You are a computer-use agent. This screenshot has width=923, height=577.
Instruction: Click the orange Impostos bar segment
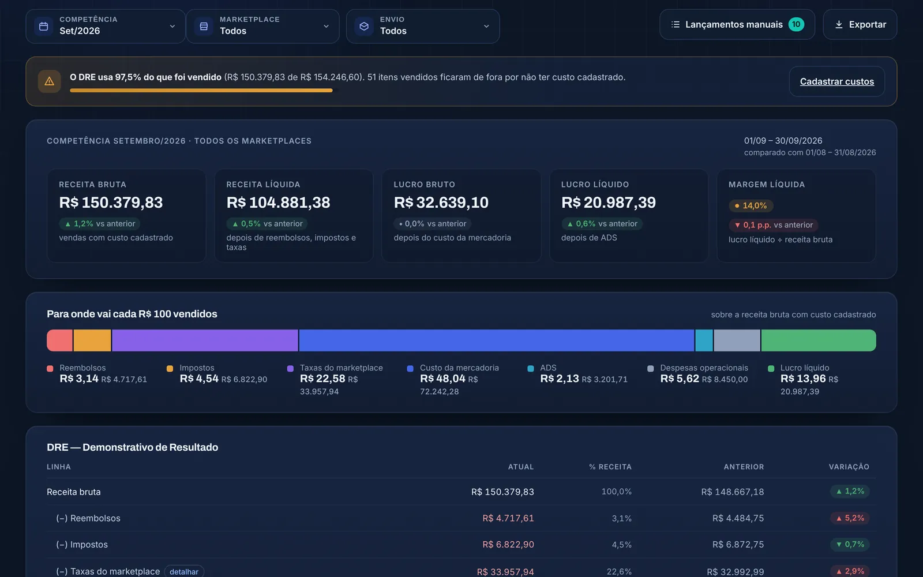tap(92, 340)
